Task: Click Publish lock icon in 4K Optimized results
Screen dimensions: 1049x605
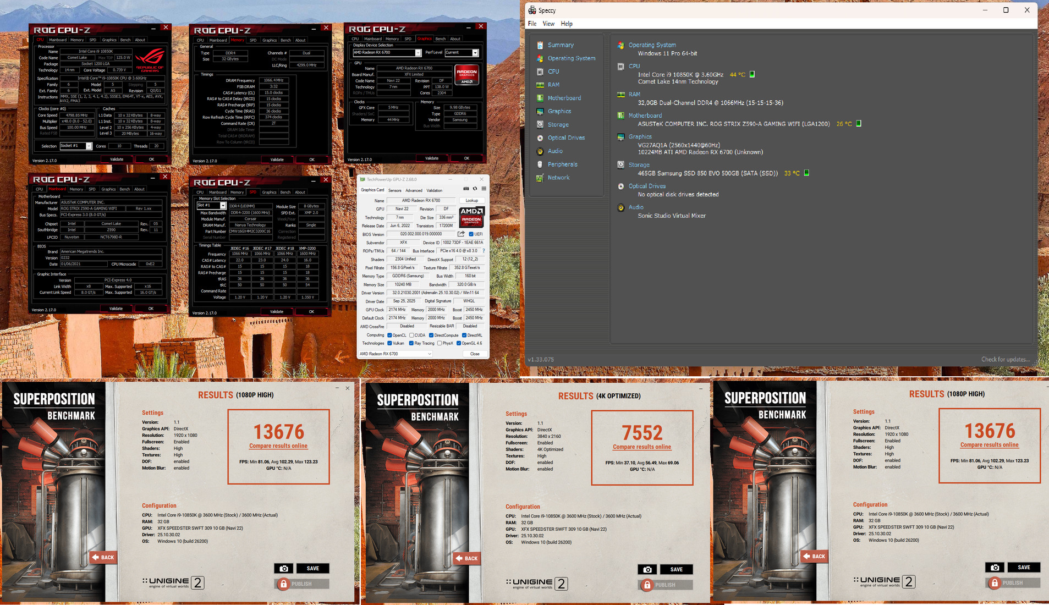Action: (647, 585)
